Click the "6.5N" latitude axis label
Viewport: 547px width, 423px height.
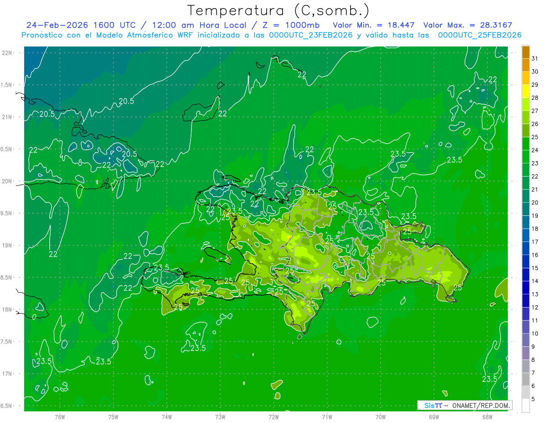tap(7, 406)
